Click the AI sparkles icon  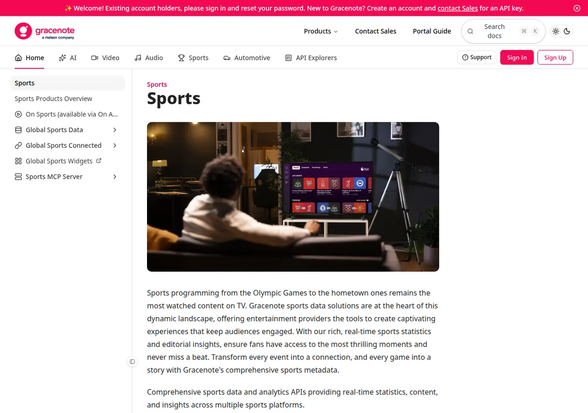[x=62, y=58]
